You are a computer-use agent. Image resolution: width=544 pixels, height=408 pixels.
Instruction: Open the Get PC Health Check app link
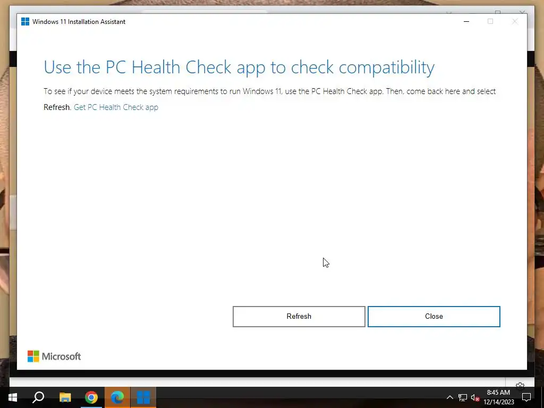[x=116, y=107]
